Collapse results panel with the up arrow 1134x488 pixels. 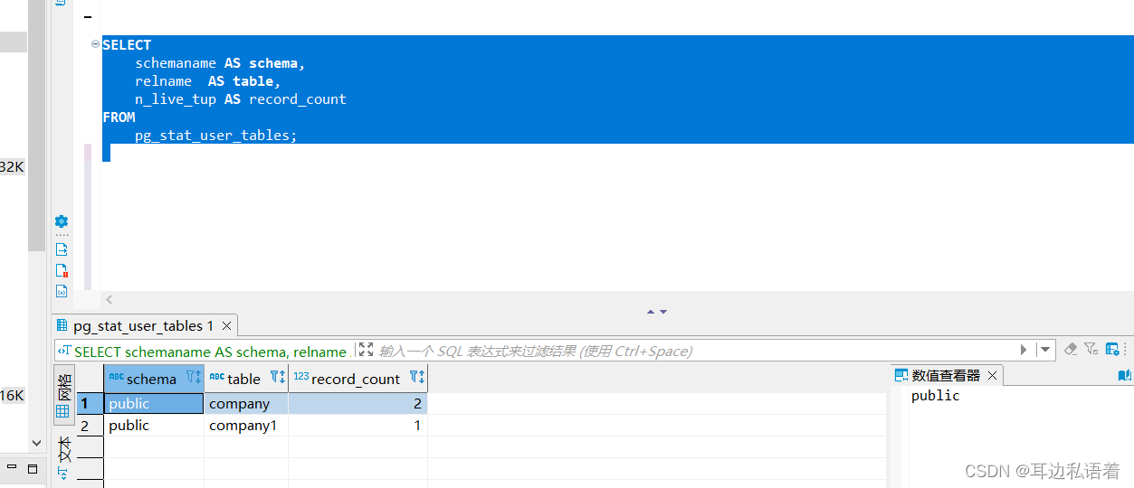[x=651, y=311]
